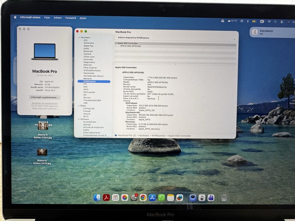This screenshot has height=221, width=295.
Task: Select Grafică/Monitoare in the sidebar
Action: point(92,70)
